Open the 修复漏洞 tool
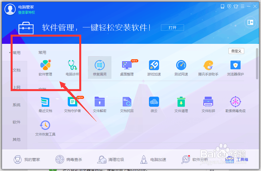The height and width of the screenshot is (171, 261). [x=99, y=68]
